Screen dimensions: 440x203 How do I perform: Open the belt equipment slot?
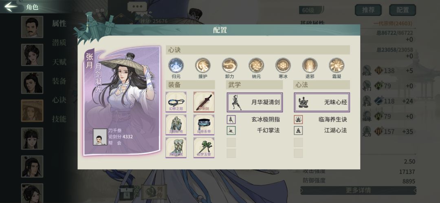(204, 125)
